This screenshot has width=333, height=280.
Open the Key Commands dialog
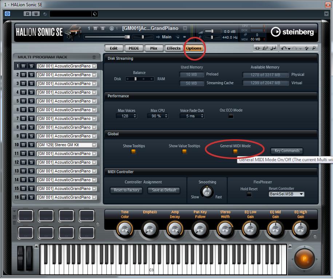287,151
